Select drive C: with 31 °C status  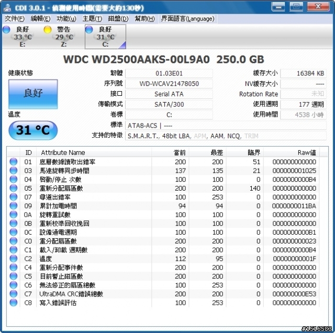pos(105,37)
